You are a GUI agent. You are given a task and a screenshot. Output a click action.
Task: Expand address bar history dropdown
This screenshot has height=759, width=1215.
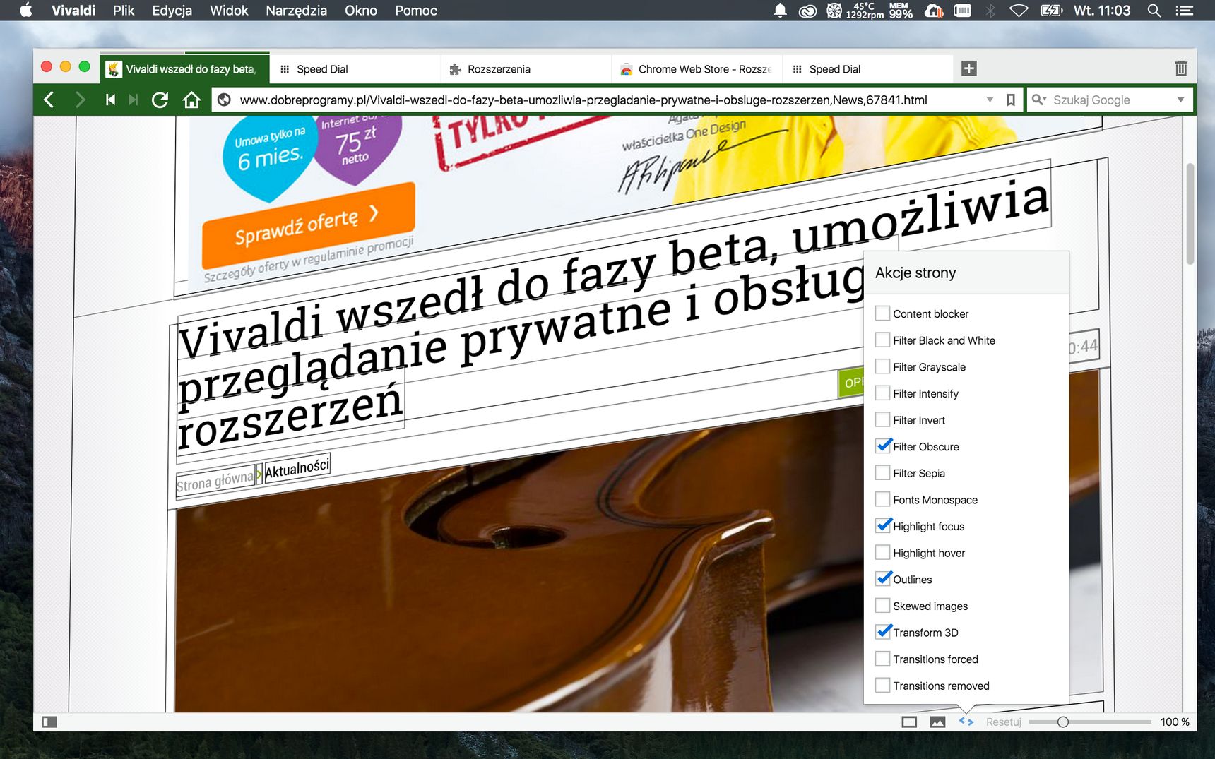pyautogui.click(x=990, y=100)
